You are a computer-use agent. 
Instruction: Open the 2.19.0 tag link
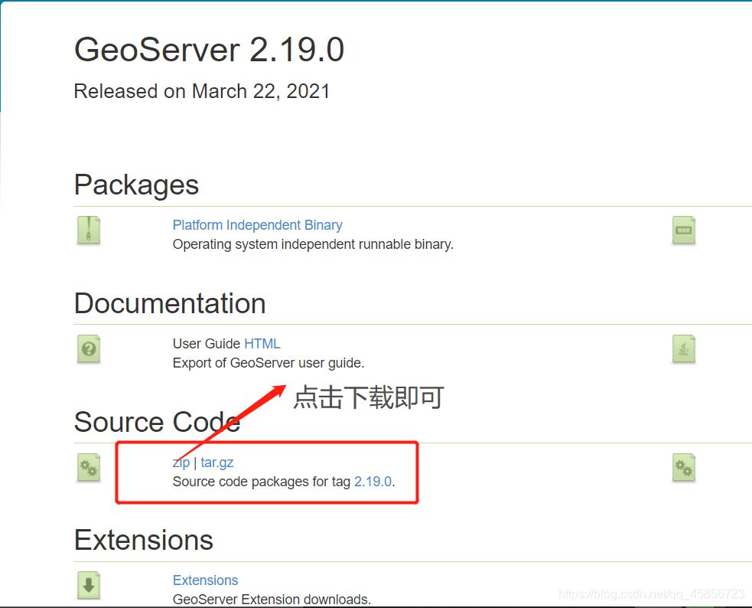(373, 482)
